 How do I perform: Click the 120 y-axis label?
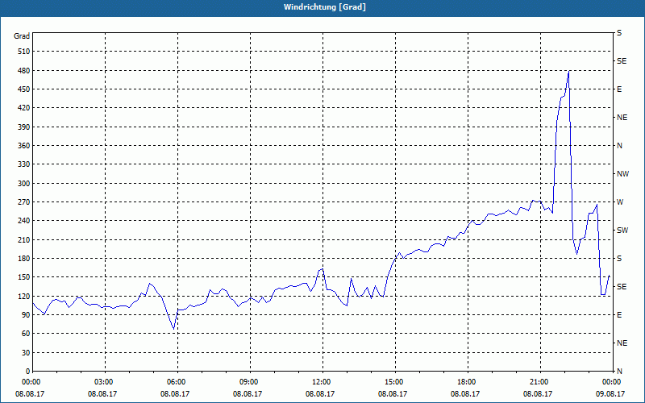pyautogui.click(x=23, y=296)
